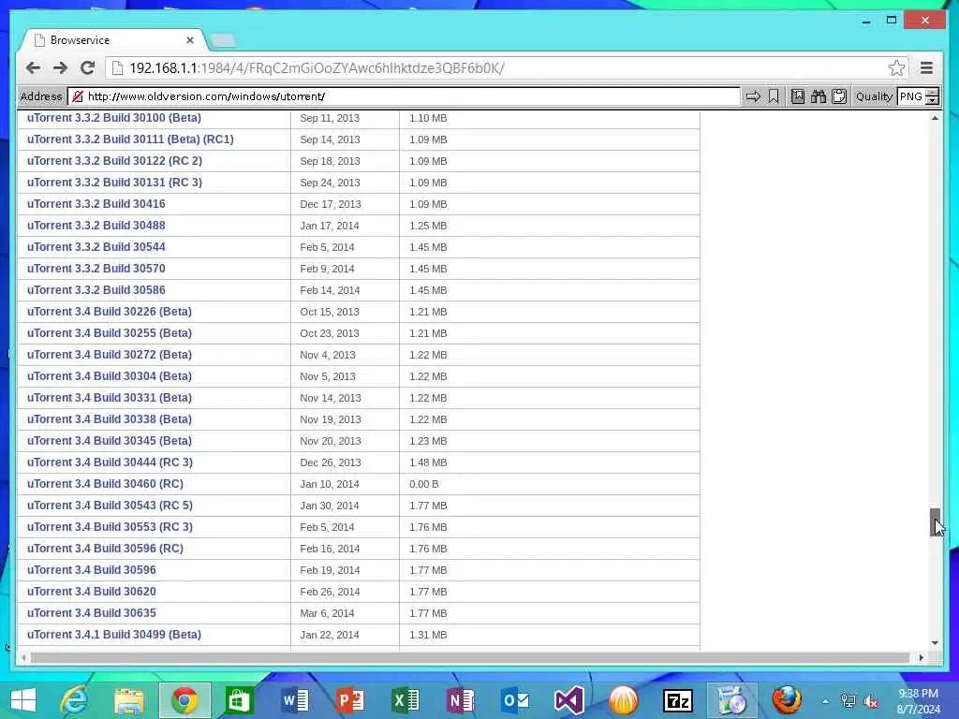This screenshot has width=959, height=719.
Task: Go forward with Chrome forward arrow
Action: pyautogui.click(x=60, y=67)
